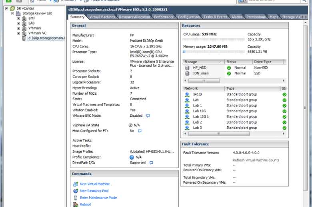Click the Lab 10G 1 network icon

pos(187,117)
